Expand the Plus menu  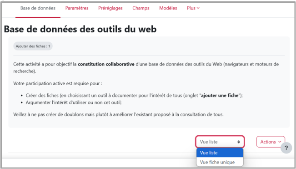click(x=193, y=8)
